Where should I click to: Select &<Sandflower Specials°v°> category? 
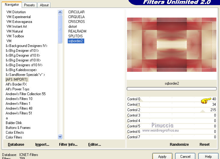25,74
